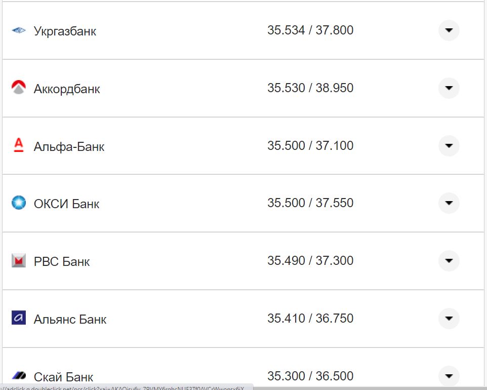
Task: Open the Аккордбанк bank name link
Action: coord(67,89)
